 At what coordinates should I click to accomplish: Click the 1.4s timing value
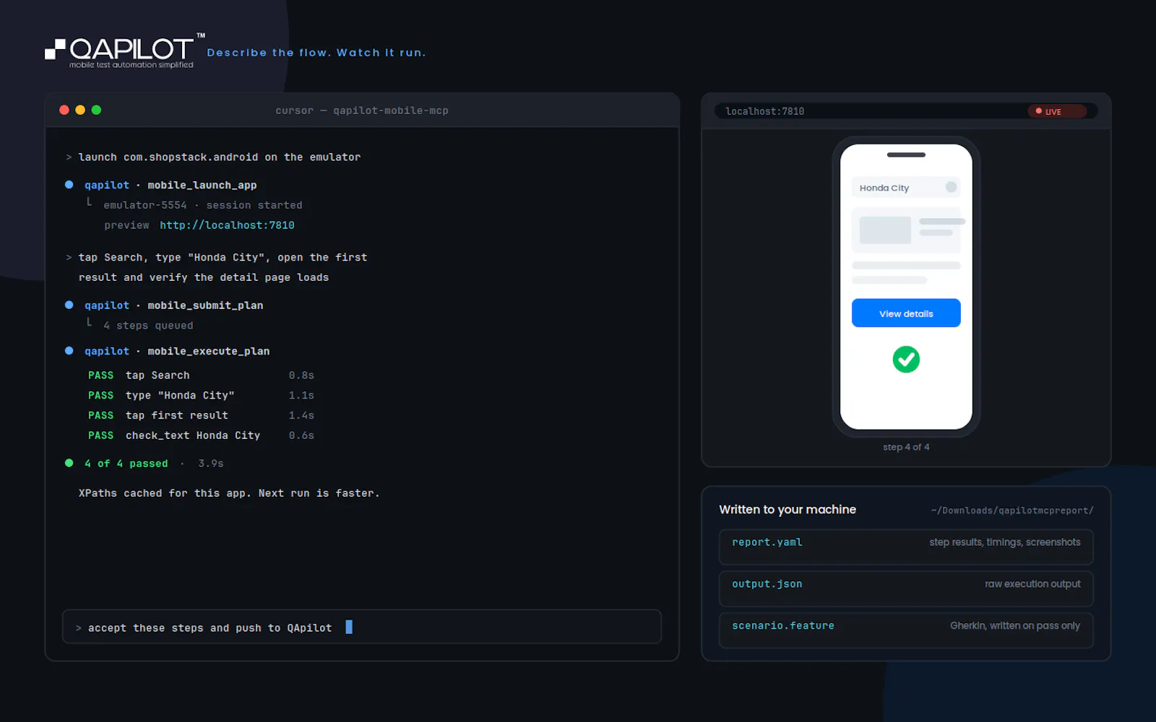(x=301, y=416)
